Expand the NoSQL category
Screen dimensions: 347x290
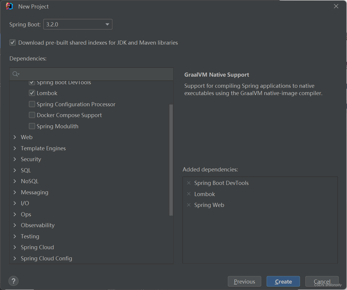[x=15, y=181]
